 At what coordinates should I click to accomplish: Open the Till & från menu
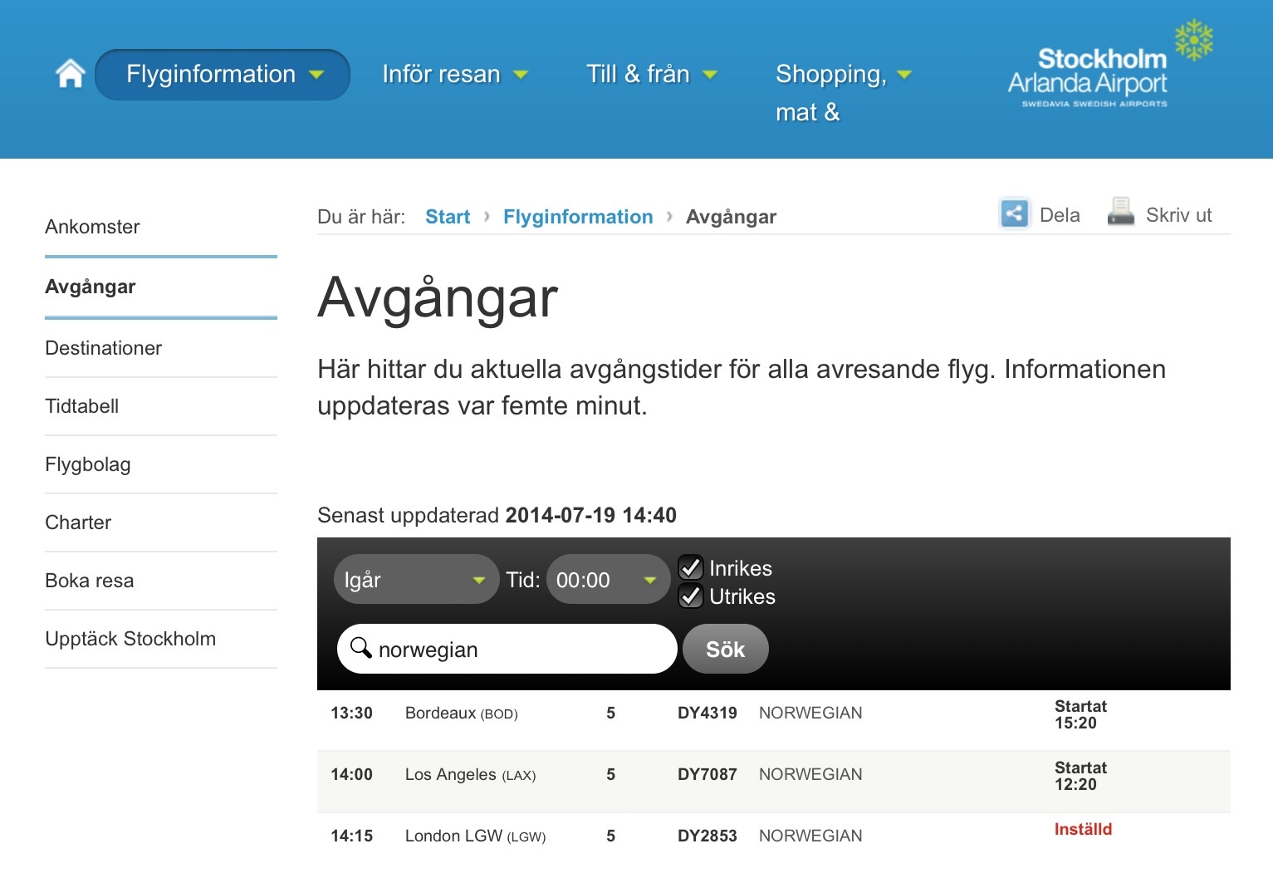click(651, 75)
